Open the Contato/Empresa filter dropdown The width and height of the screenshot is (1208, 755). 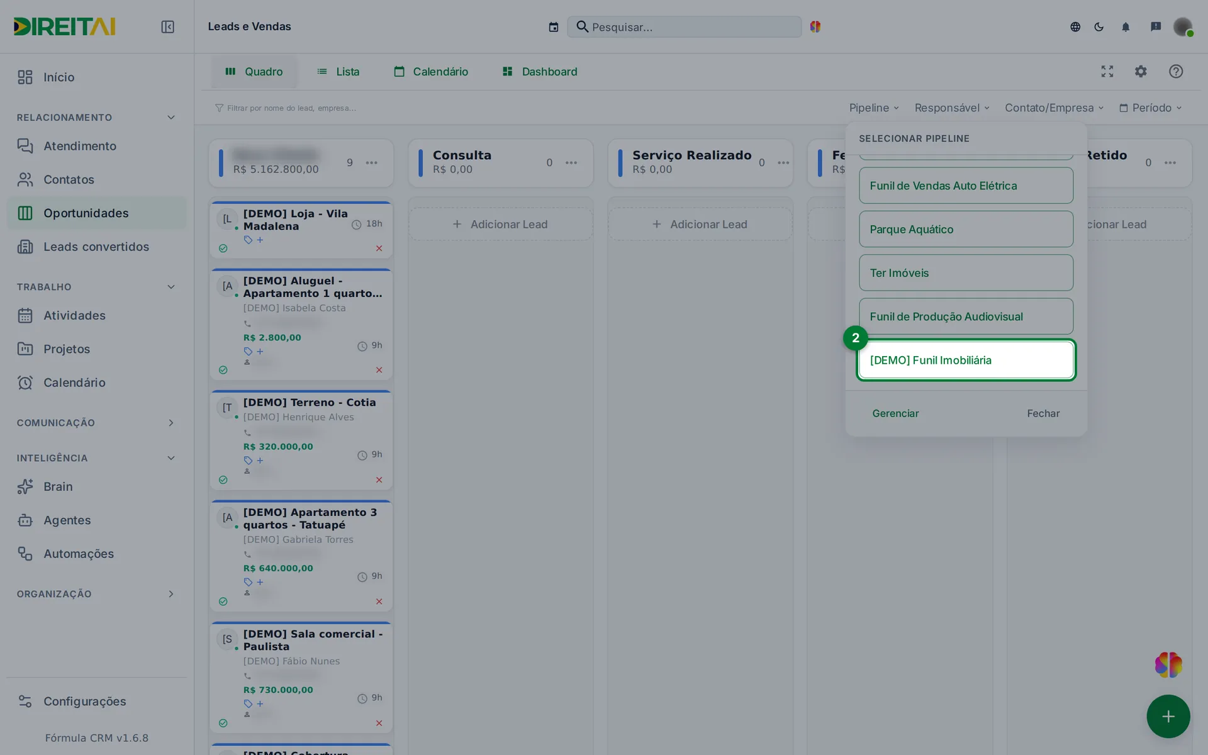pos(1054,108)
